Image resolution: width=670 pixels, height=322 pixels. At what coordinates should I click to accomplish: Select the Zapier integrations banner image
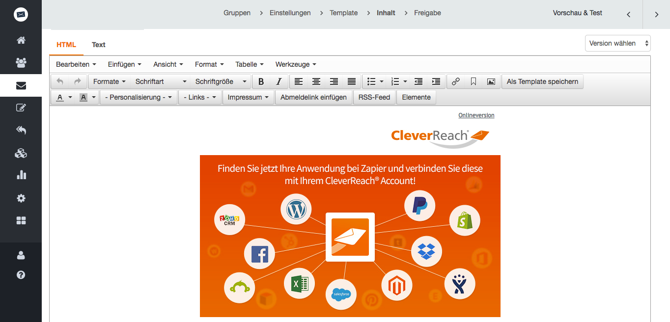pos(350,236)
